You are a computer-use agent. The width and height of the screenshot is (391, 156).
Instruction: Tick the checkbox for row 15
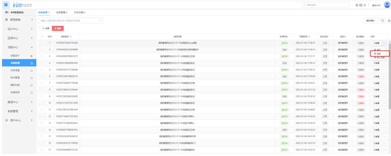click(42, 136)
